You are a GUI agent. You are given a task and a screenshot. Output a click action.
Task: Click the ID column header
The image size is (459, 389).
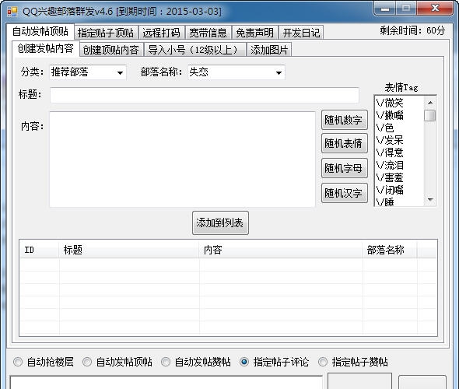point(39,250)
